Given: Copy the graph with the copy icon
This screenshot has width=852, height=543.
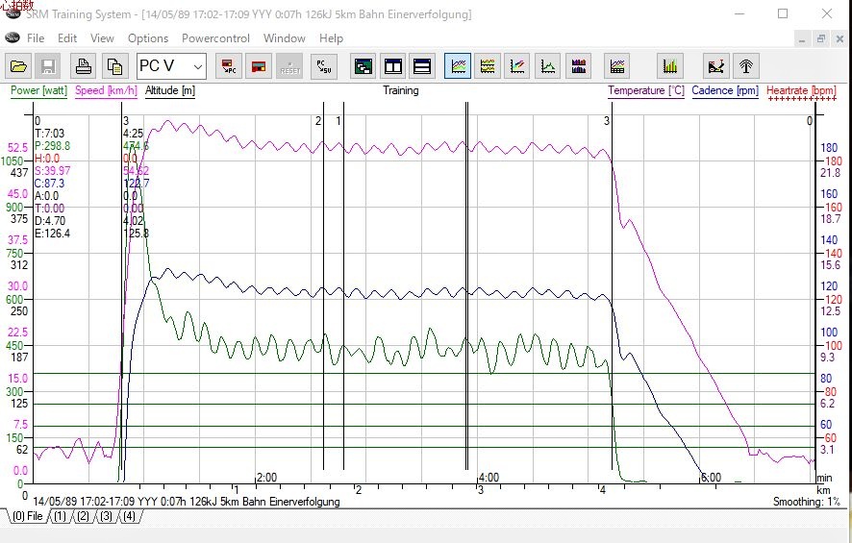Looking at the screenshot, I should click(x=114, y=66).
